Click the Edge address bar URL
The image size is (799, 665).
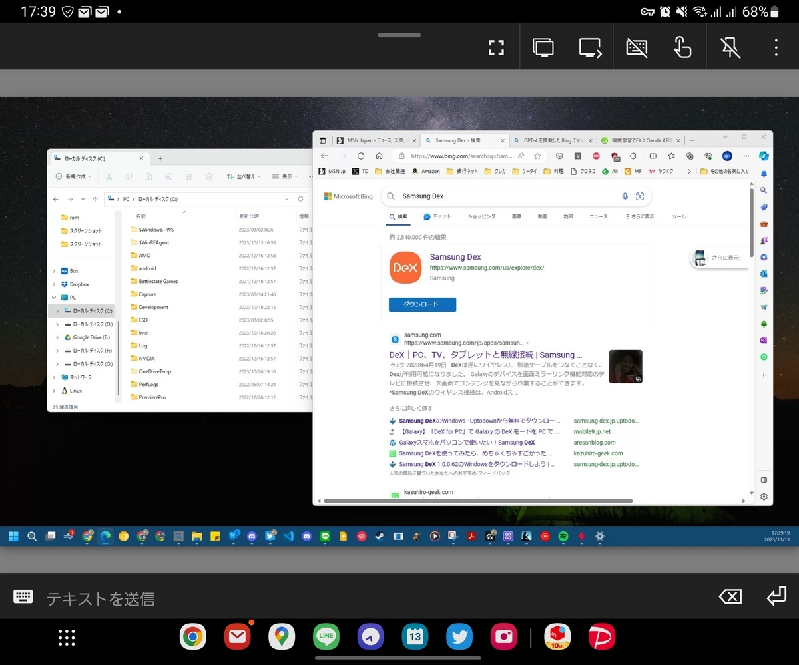coord(461,156)
